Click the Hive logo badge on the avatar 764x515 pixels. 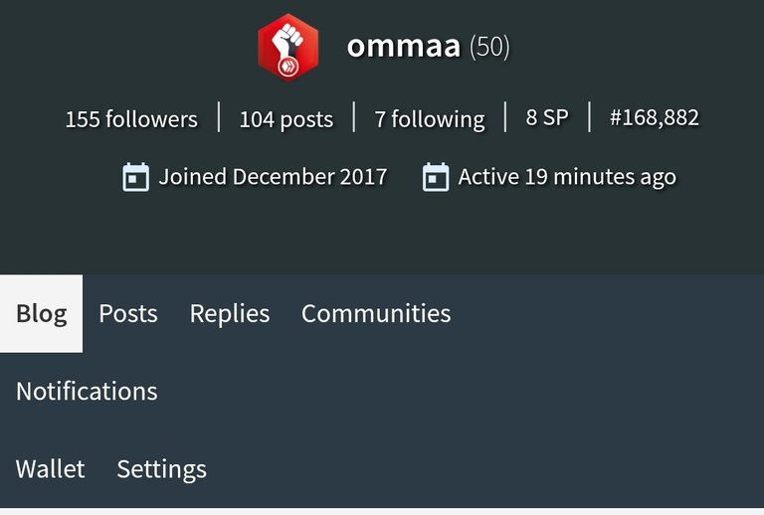pyautogui.click(x=287, y=67)
